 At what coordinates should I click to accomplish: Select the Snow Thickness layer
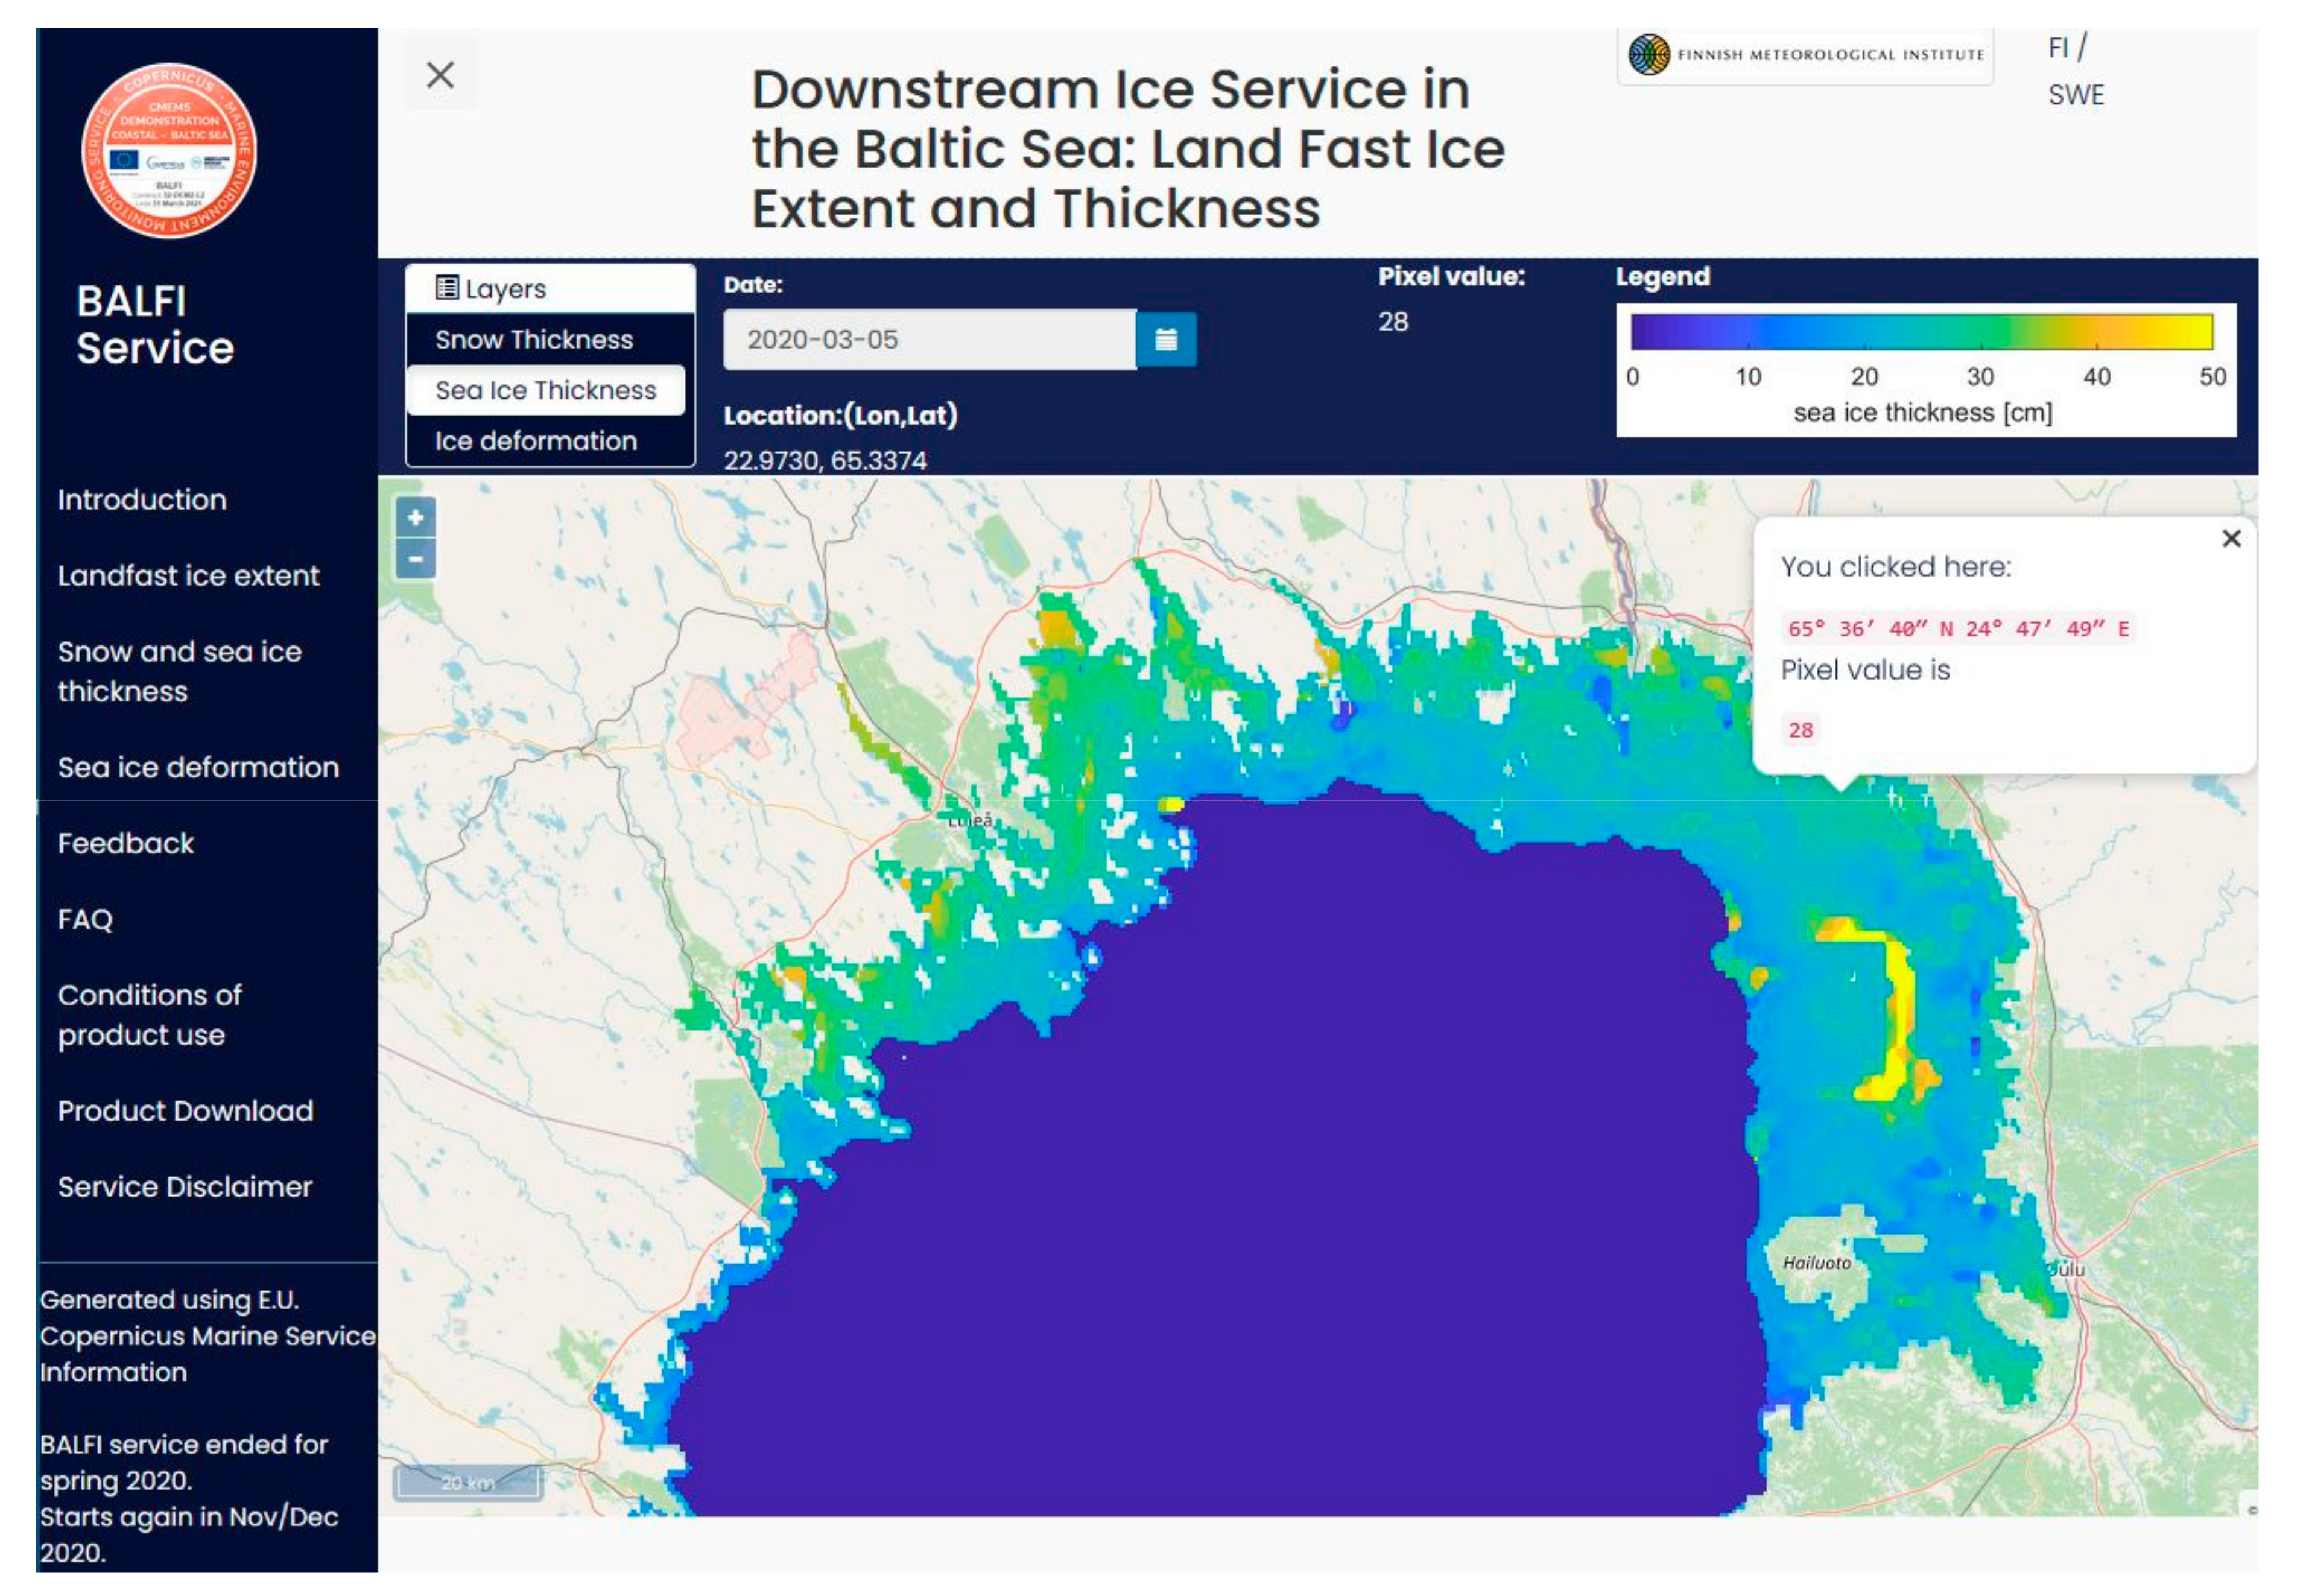pos(534,340)
